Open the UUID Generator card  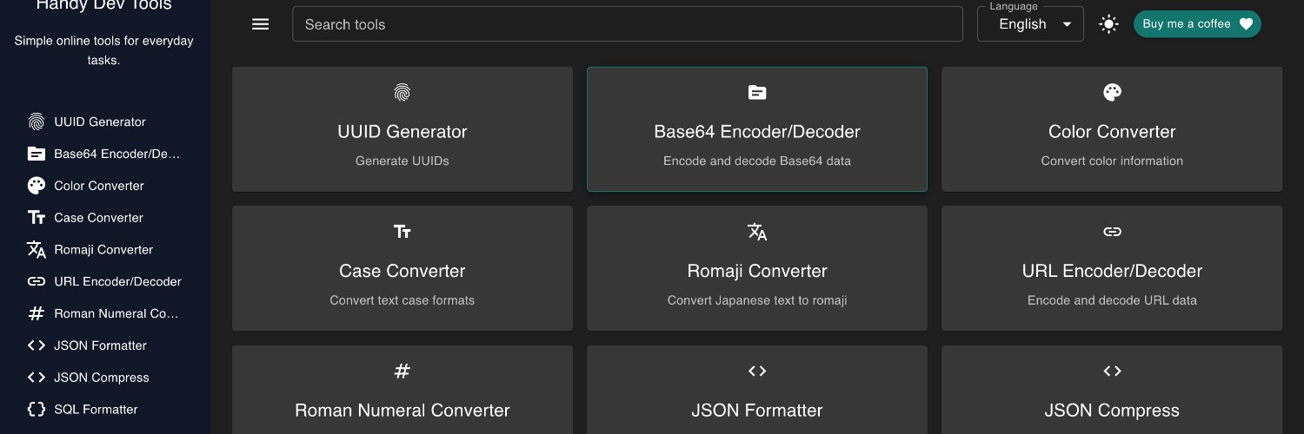402,129
